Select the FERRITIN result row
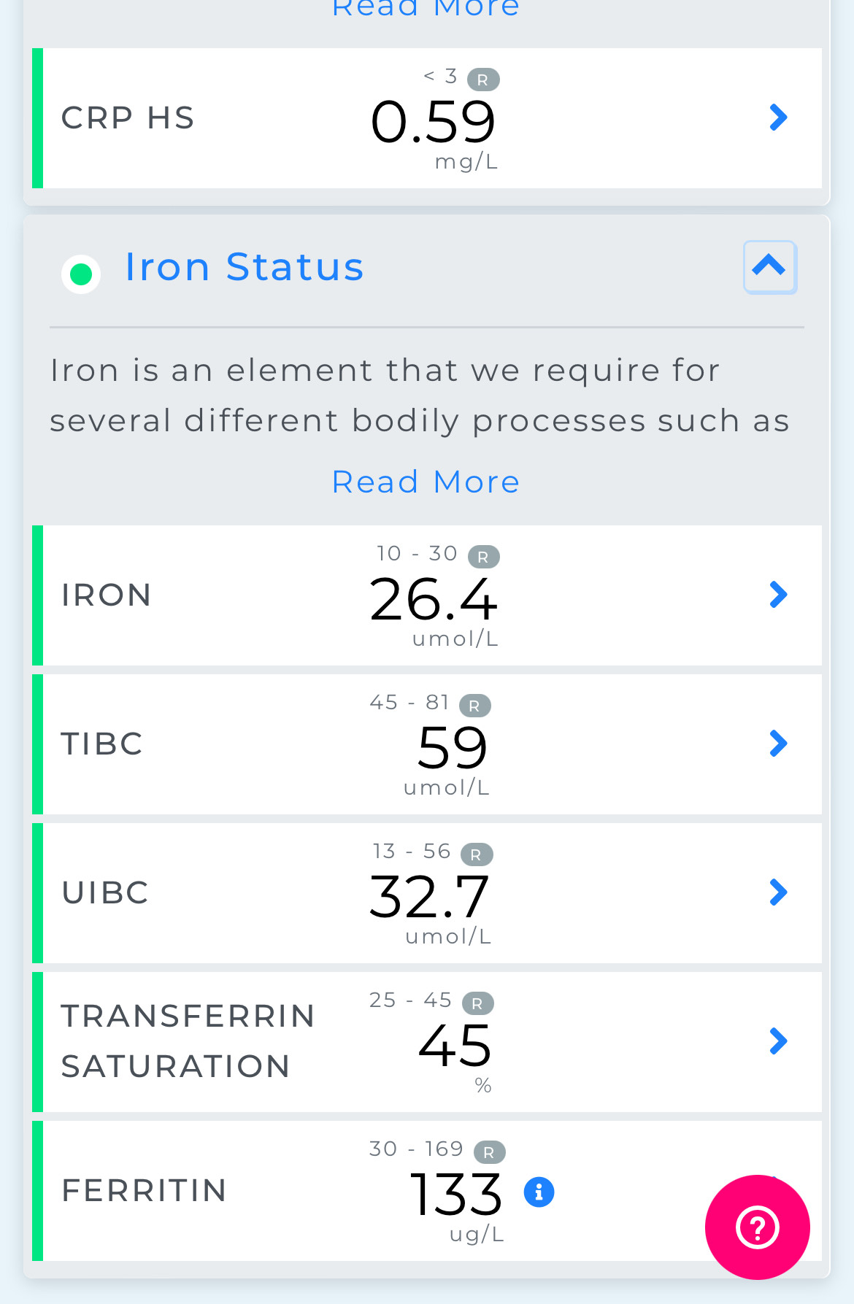 click(x=292, y=1191)
